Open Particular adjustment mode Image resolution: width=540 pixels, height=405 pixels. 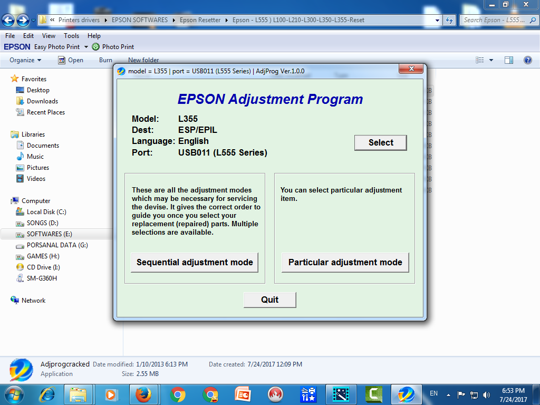pos(345,263)
